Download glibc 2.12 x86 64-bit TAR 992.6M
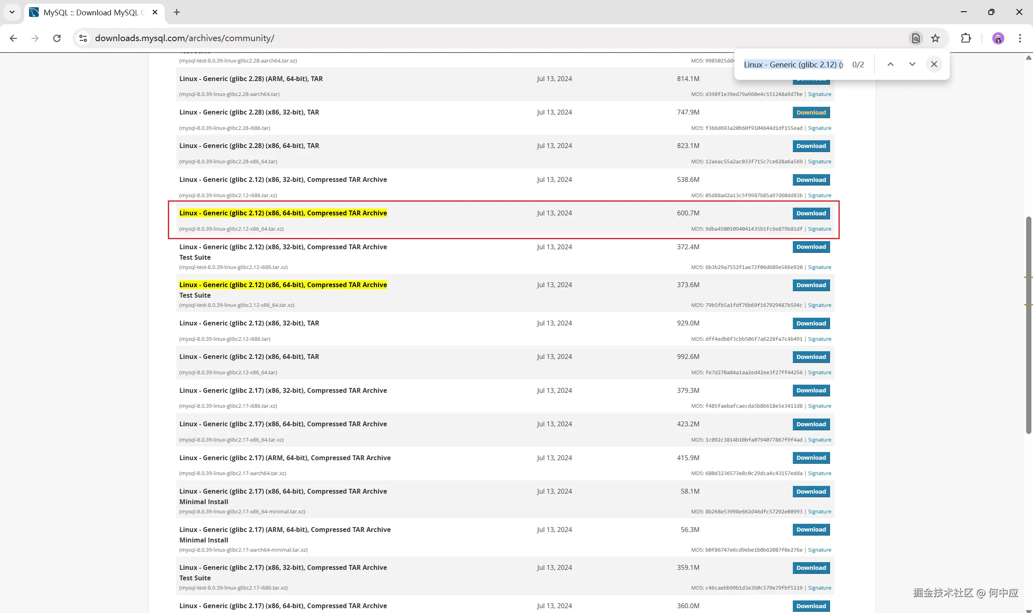Screen dimensions: 1033x613 [x=811, y=357]
